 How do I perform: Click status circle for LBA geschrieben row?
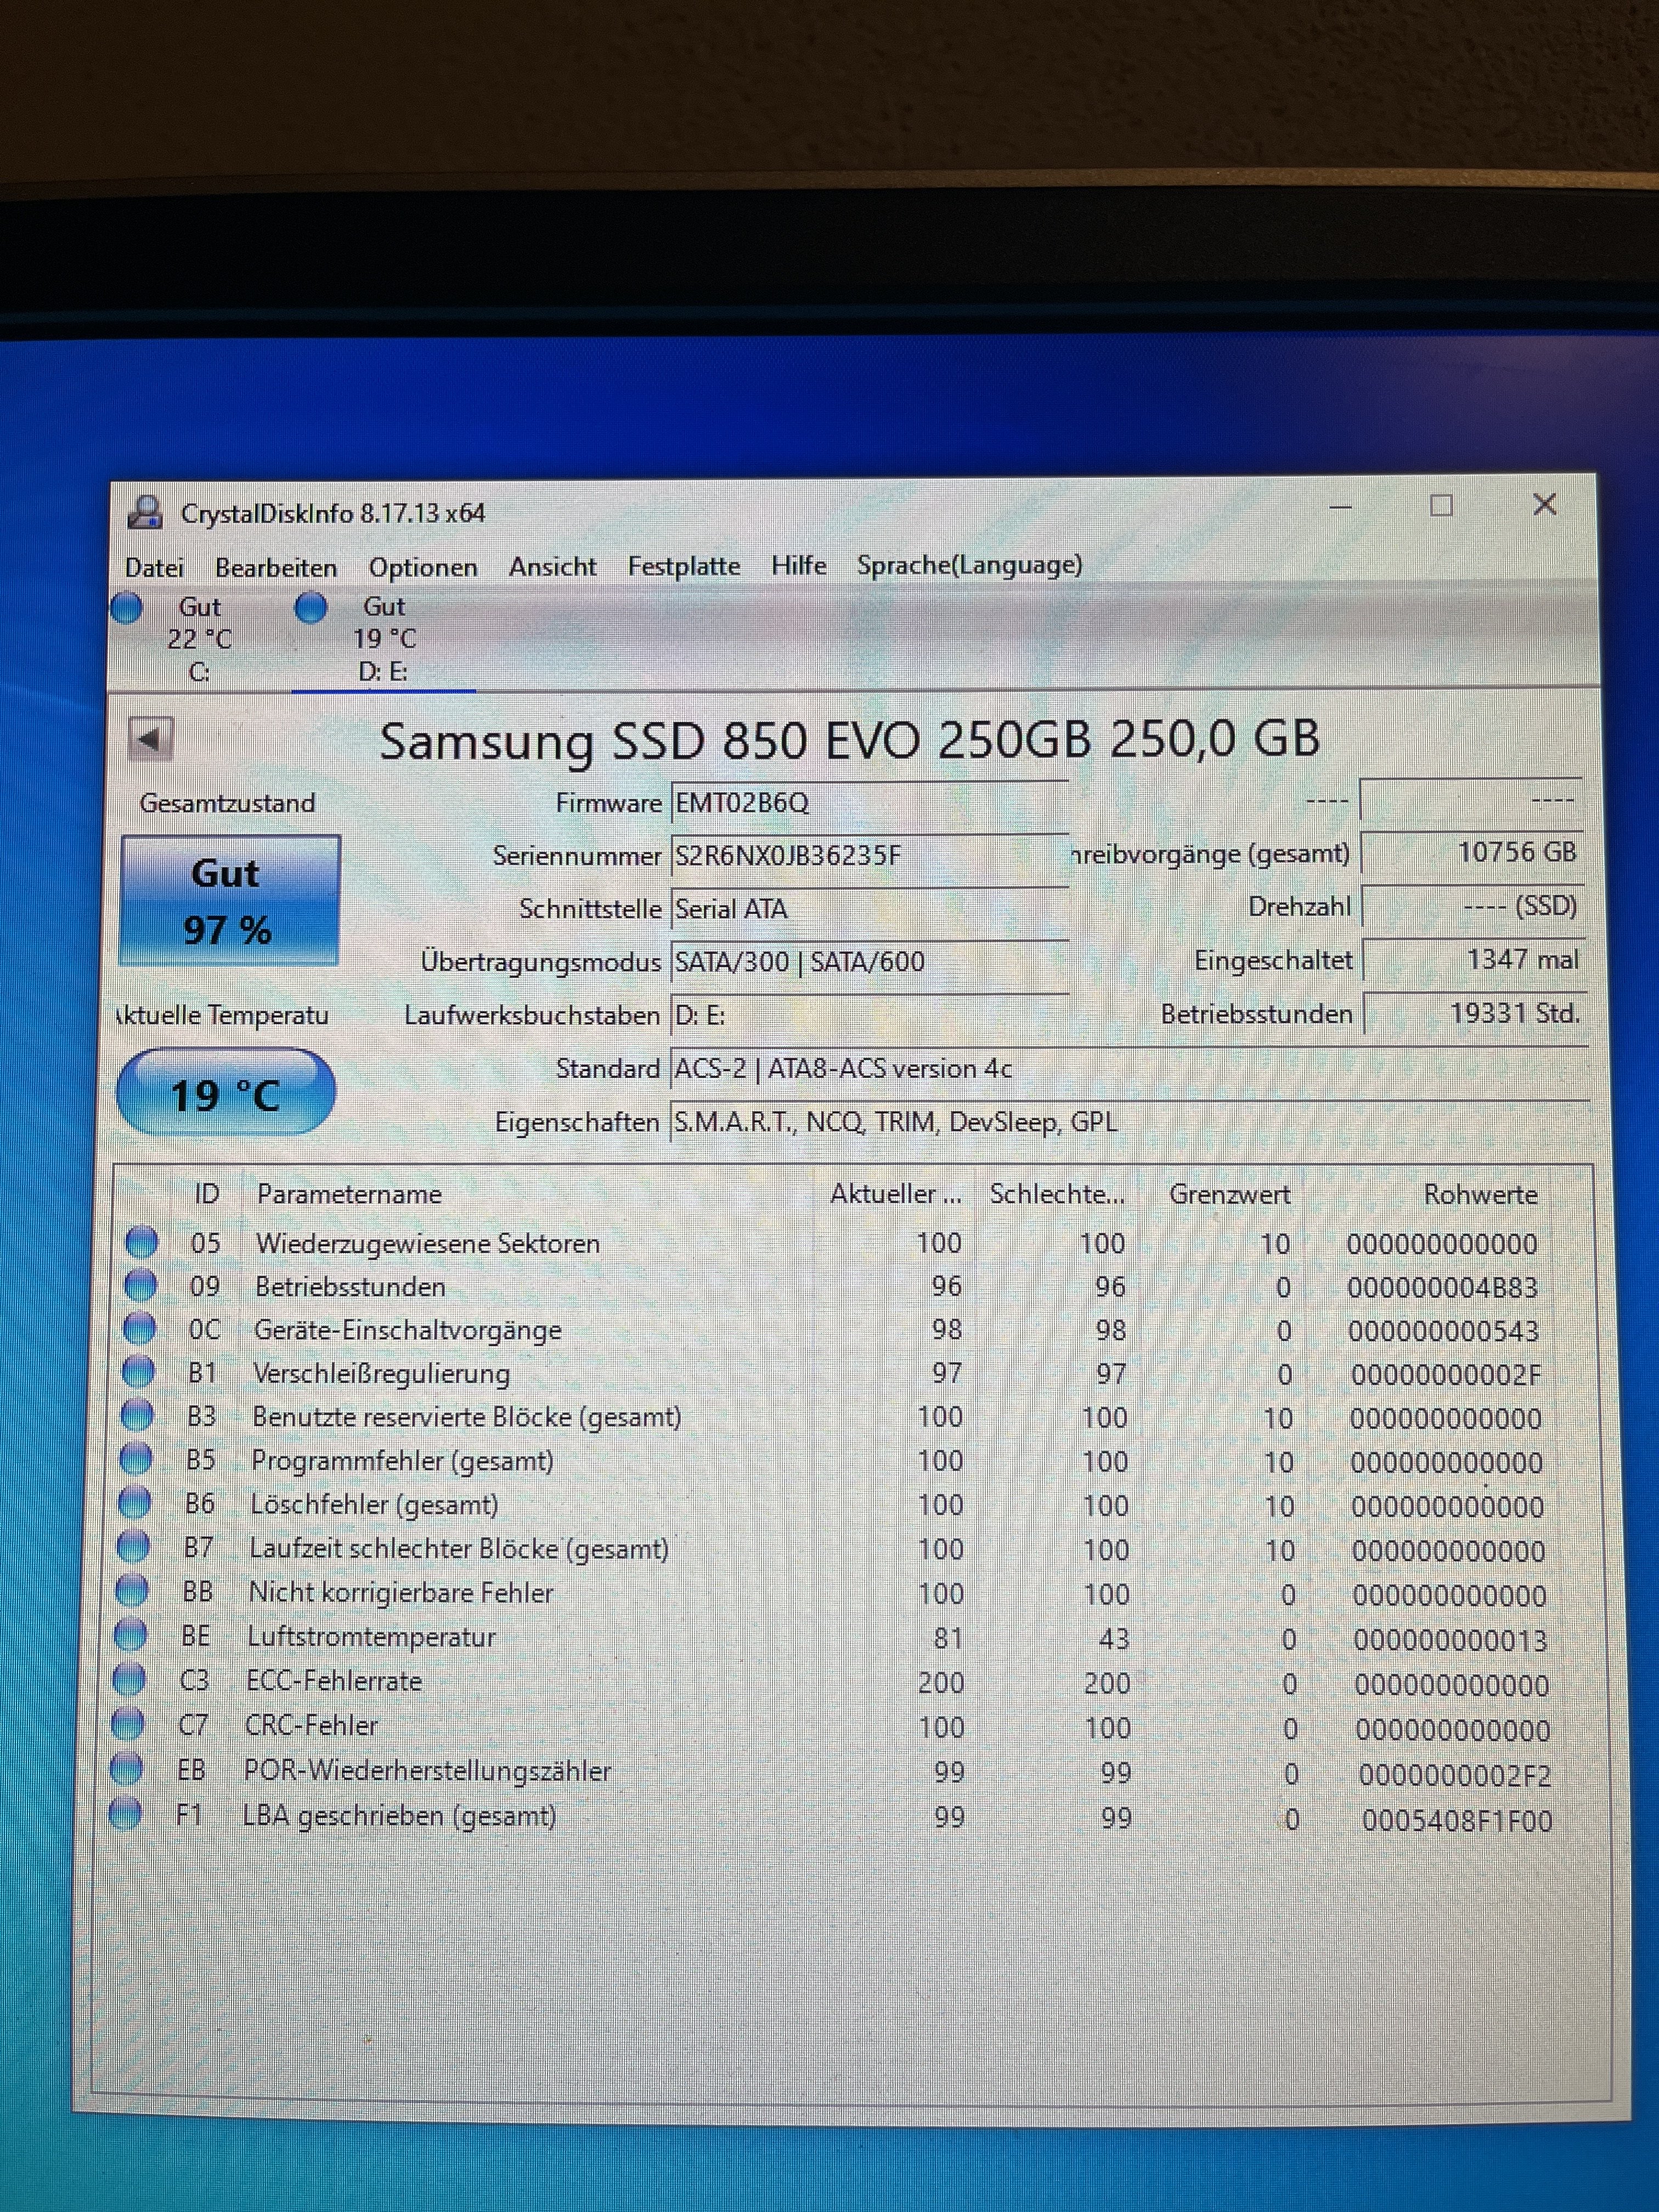[125, 1814]
